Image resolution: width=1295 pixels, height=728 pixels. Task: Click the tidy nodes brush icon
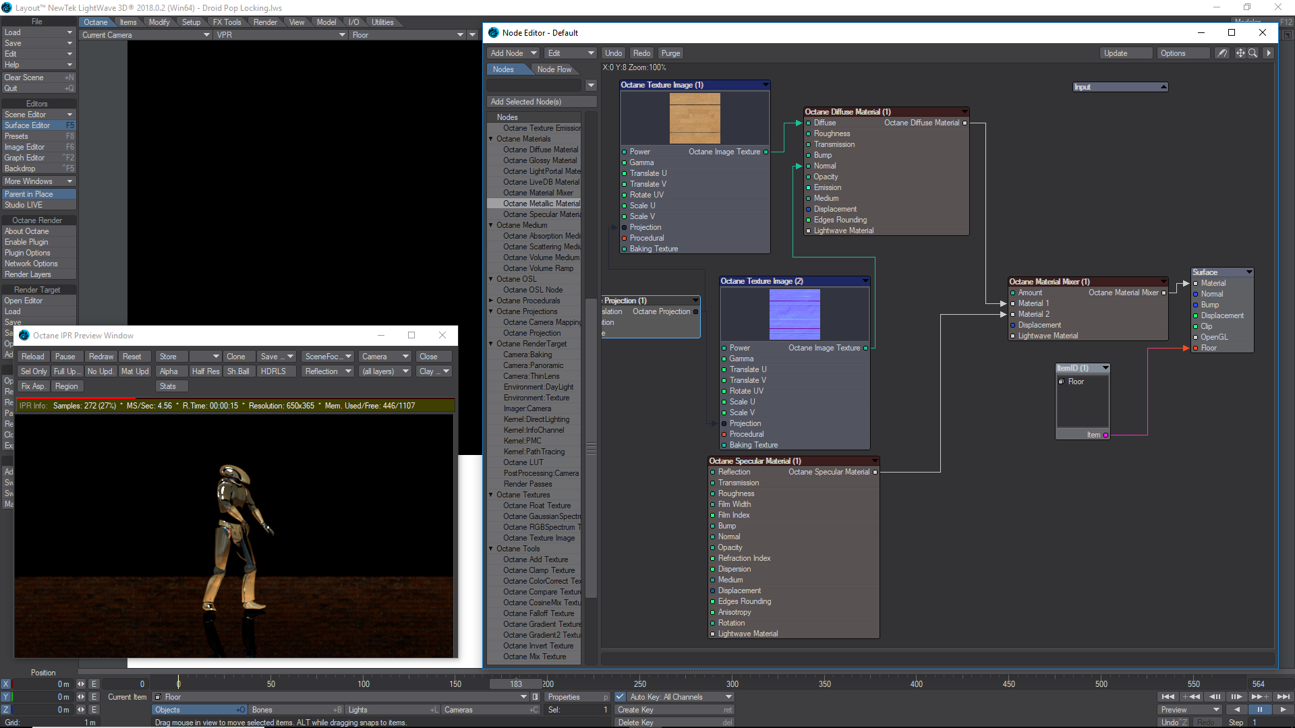pyautogui.click(x=1221, y=53)
